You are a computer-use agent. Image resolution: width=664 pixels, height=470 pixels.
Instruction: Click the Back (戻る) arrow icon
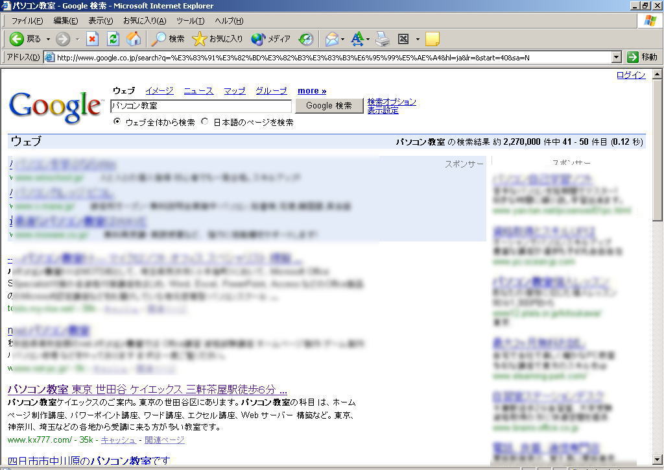(17, 39)
